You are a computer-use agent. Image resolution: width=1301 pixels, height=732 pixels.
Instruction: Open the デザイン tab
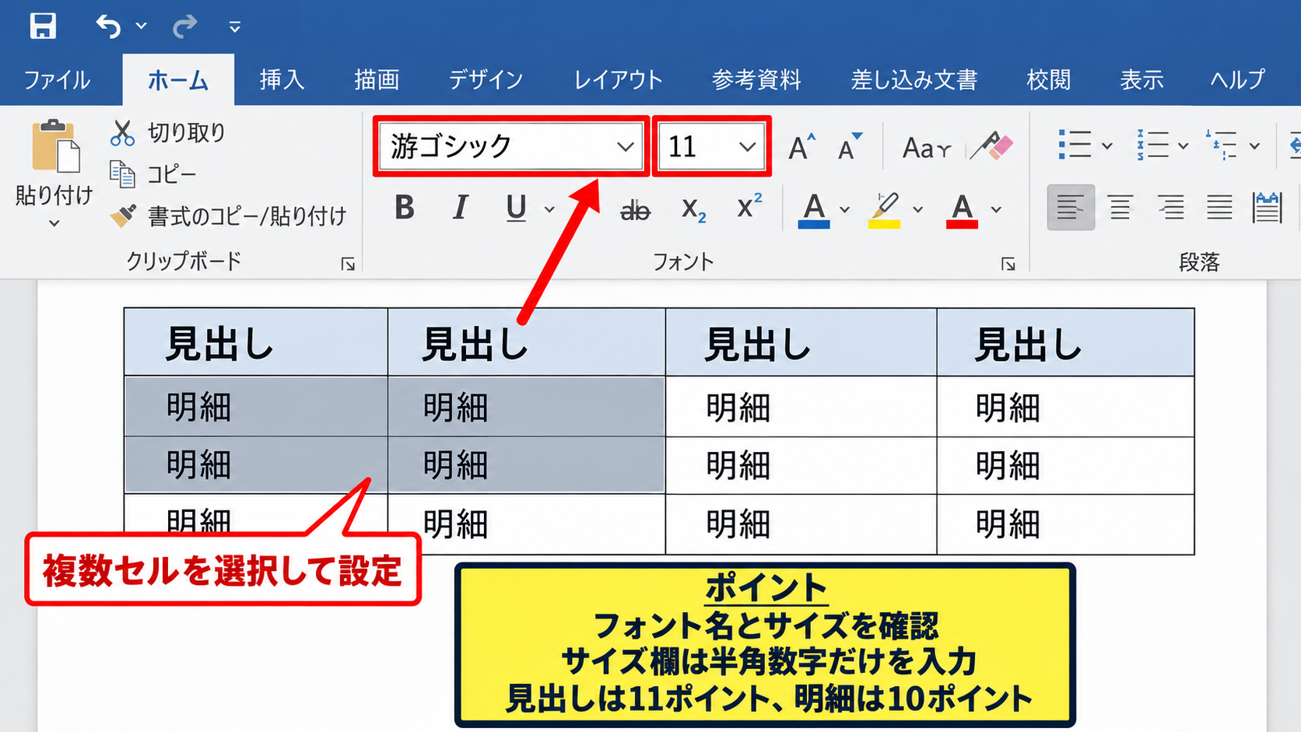tap(486, 79)
